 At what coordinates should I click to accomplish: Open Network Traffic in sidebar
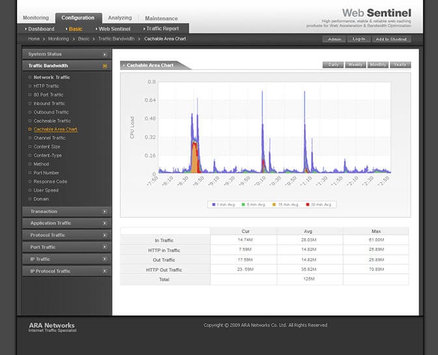click(51, 77)
